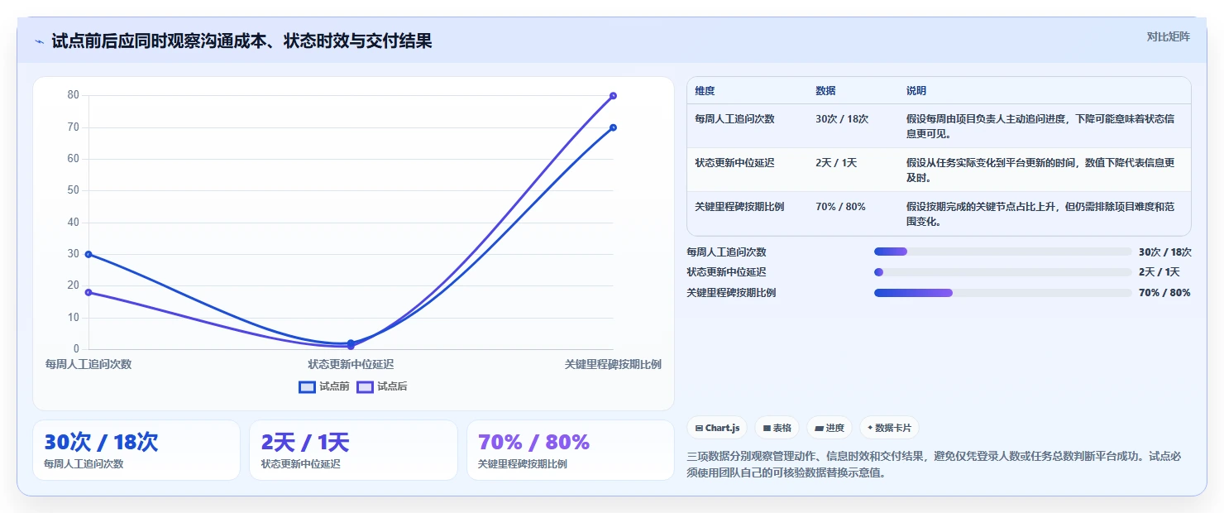Click the 关键里程碑按期比例 progress bar

point(1002,293)
